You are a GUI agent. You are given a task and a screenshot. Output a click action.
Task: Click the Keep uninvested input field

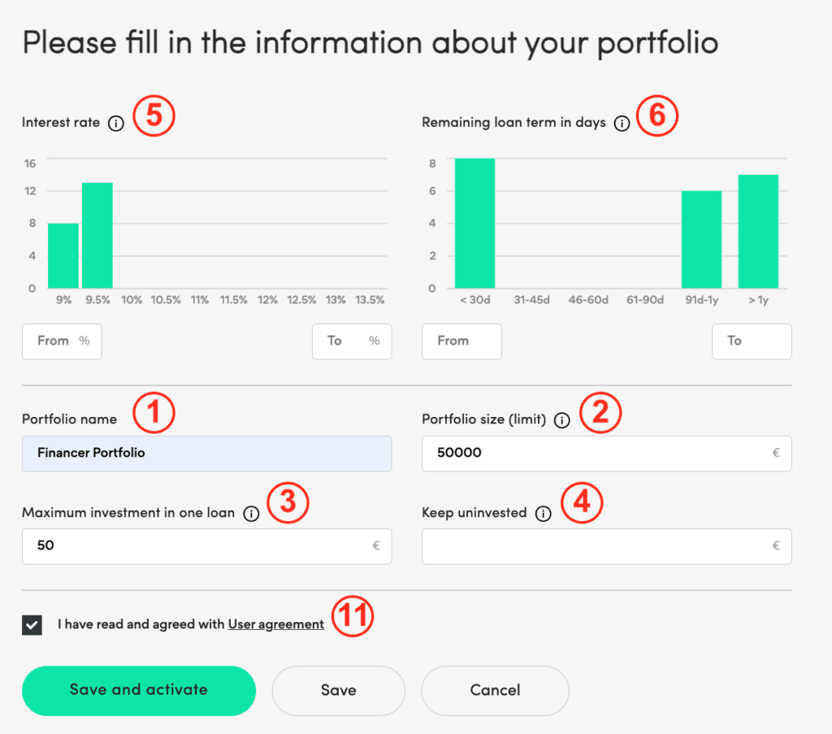[x=606, y=546]
